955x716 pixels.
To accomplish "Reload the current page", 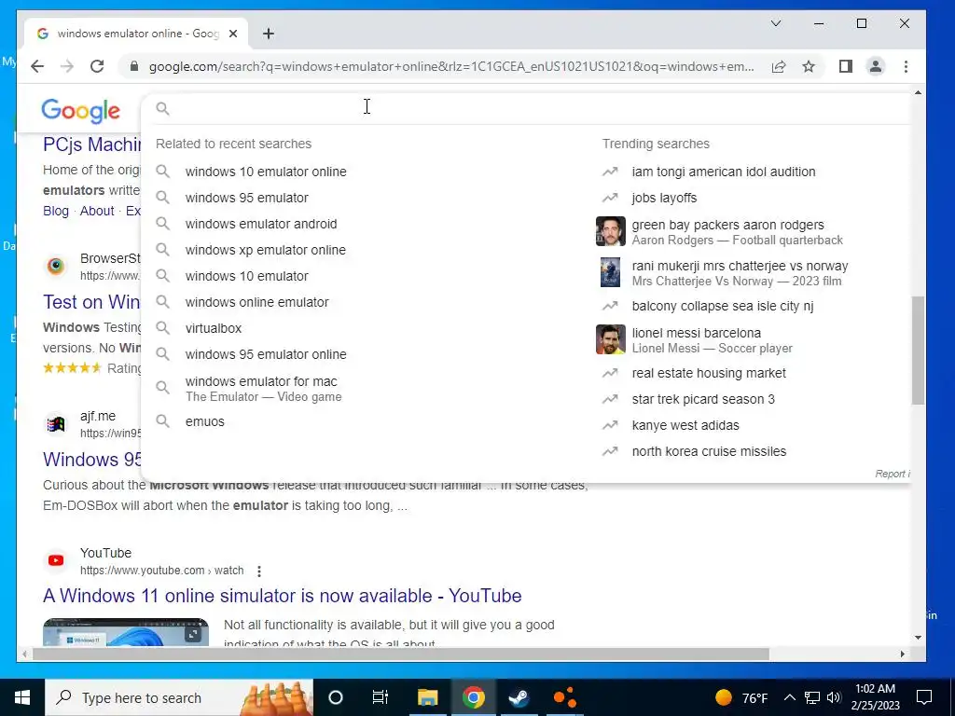I will 97,66.
